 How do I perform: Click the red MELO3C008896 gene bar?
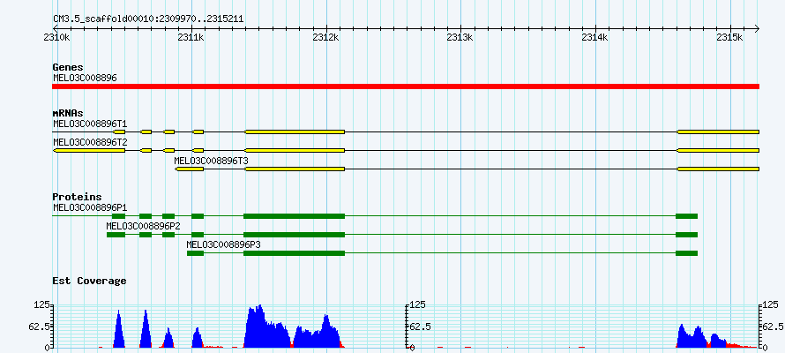click(406, 86)
